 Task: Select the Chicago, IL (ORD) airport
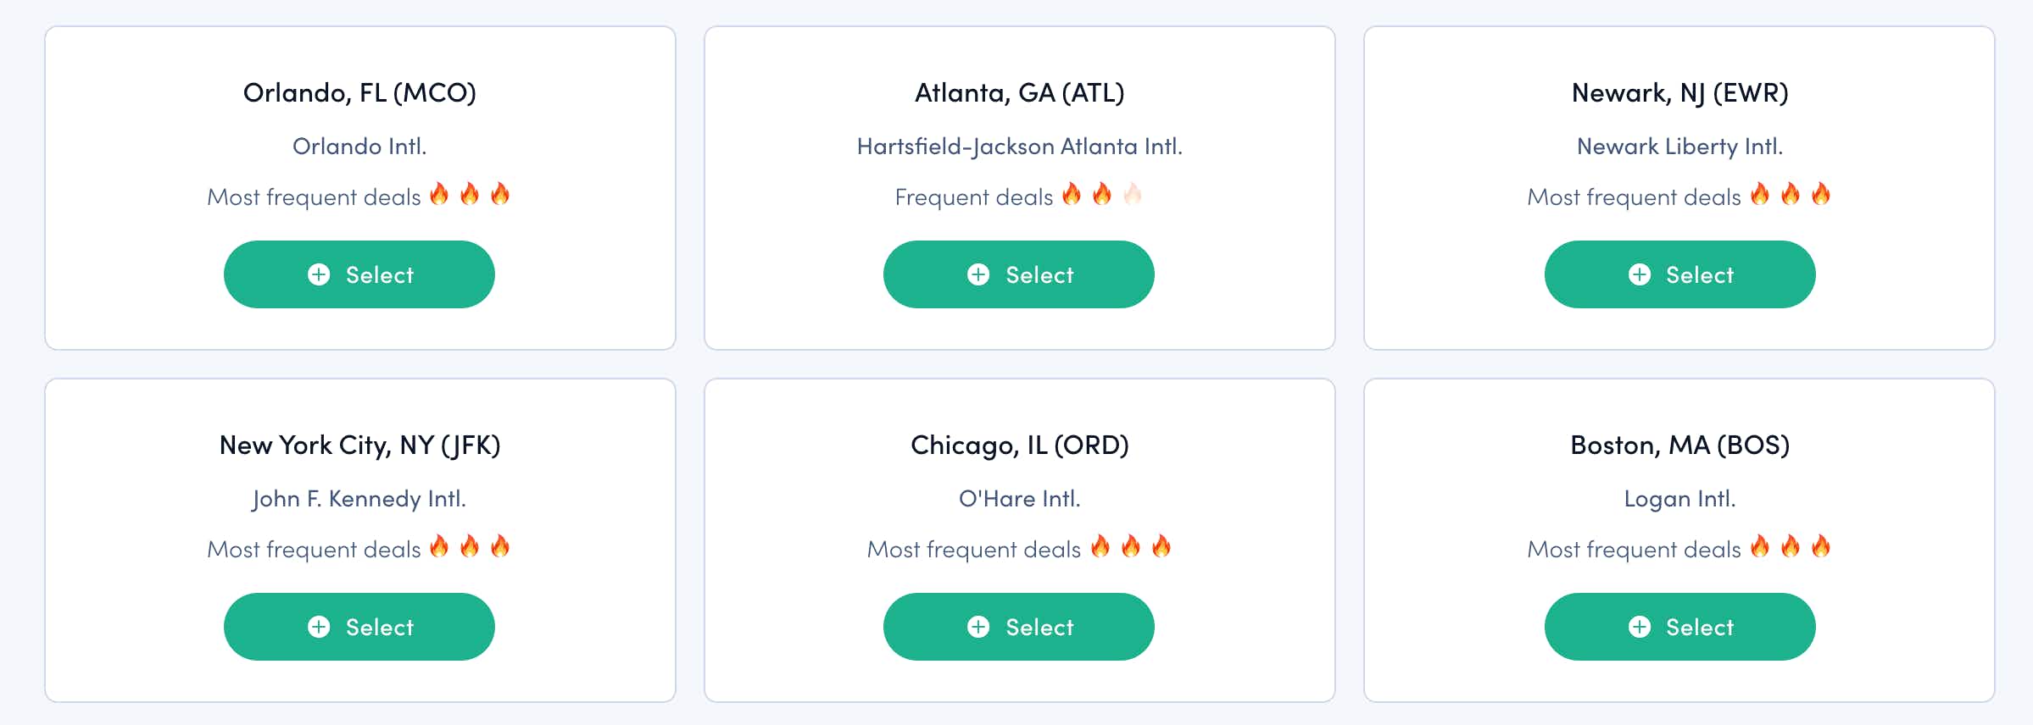[x=1019, y=627]
